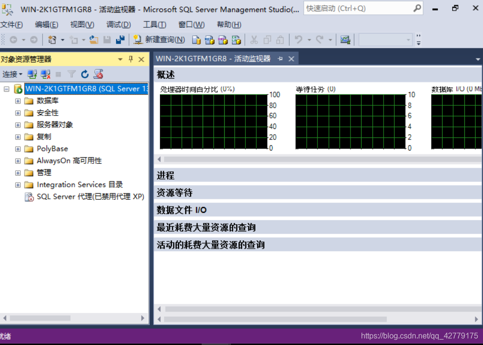Select the New Database Engine Query icon

[x=197, y=40]
